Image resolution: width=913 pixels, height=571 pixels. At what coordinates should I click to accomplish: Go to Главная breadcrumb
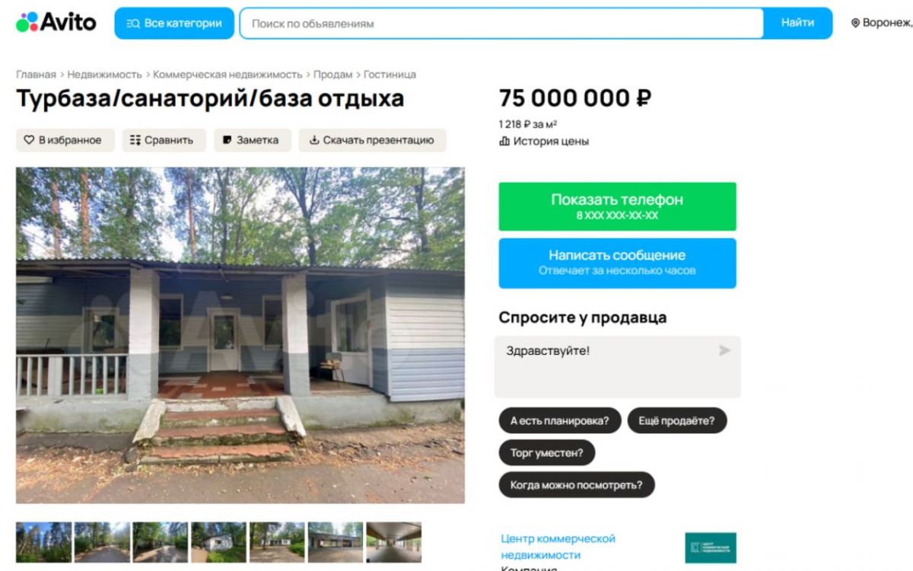[x=36, y=75]
